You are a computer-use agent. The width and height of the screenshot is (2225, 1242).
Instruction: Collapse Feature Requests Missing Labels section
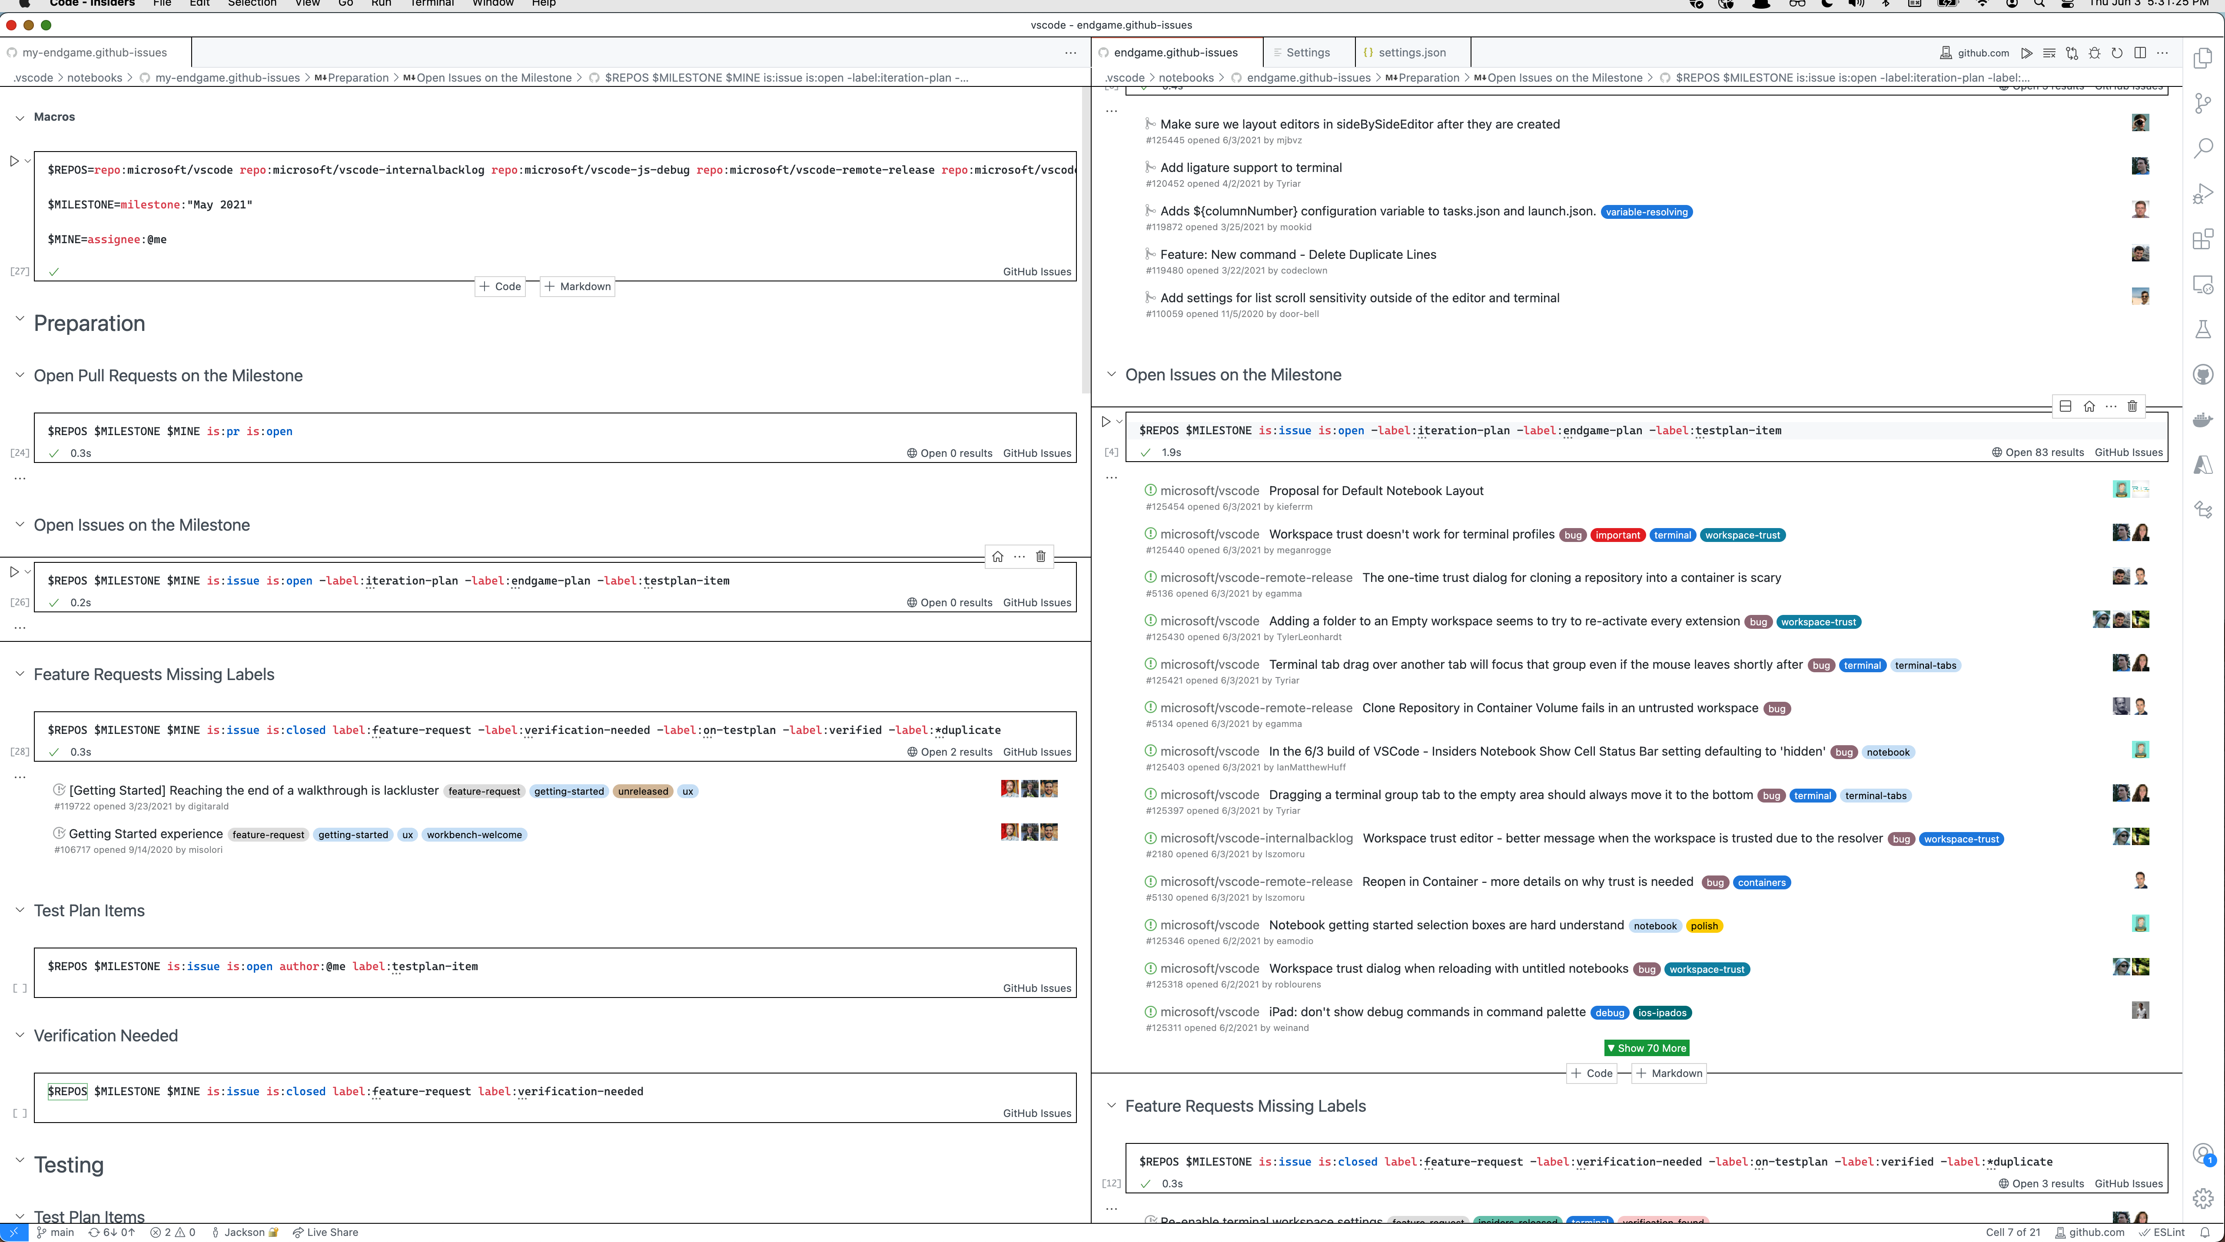pyautogui.click(x=19, y=674)
